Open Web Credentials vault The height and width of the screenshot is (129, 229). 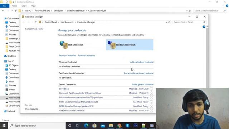point(72,45)
